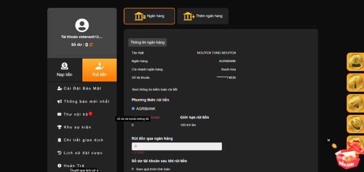Viewport: 364px width, 172px height.
Task: Click the envelope mail icon
Action: point(59,114)
